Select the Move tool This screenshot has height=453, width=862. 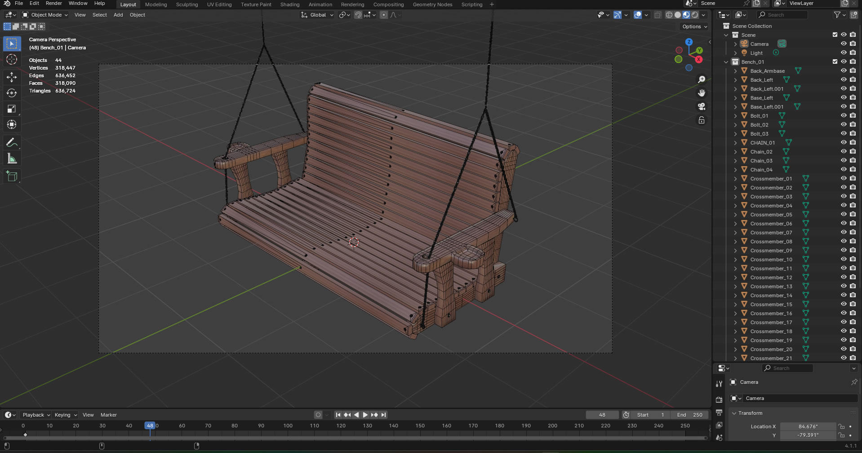(12, 77)
